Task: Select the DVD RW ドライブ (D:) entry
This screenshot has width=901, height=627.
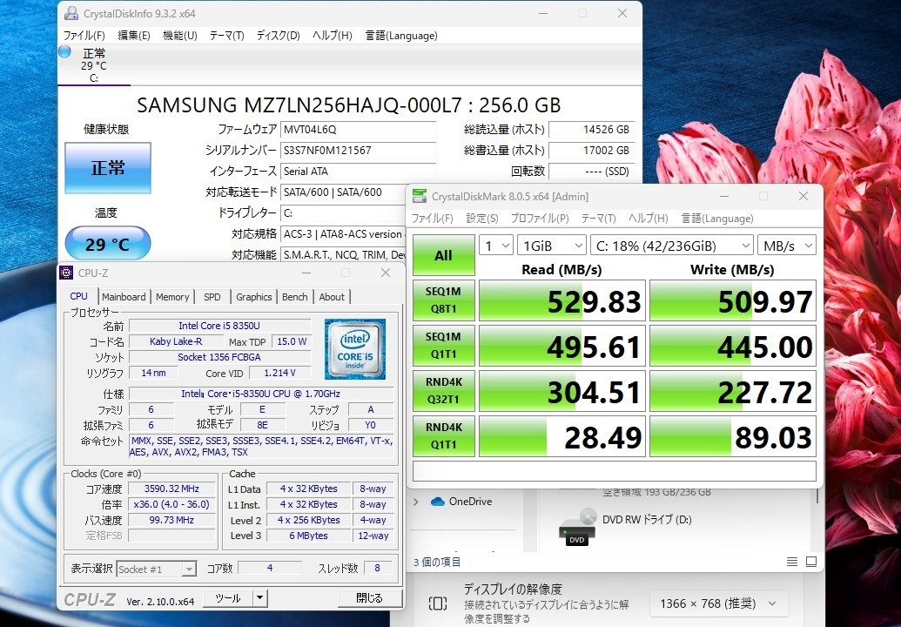Action: [647, 520]
